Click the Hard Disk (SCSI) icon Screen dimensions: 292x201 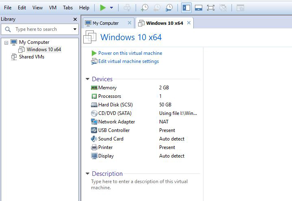[94, 105]
